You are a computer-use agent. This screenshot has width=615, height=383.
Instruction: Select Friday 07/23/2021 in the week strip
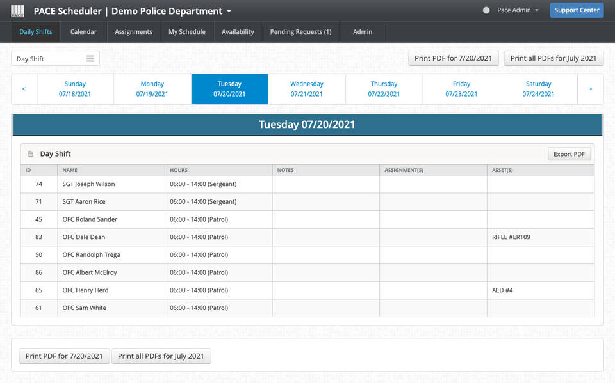[461, 89]
